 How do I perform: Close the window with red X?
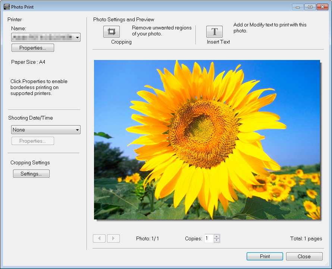(x=322, y=7)
